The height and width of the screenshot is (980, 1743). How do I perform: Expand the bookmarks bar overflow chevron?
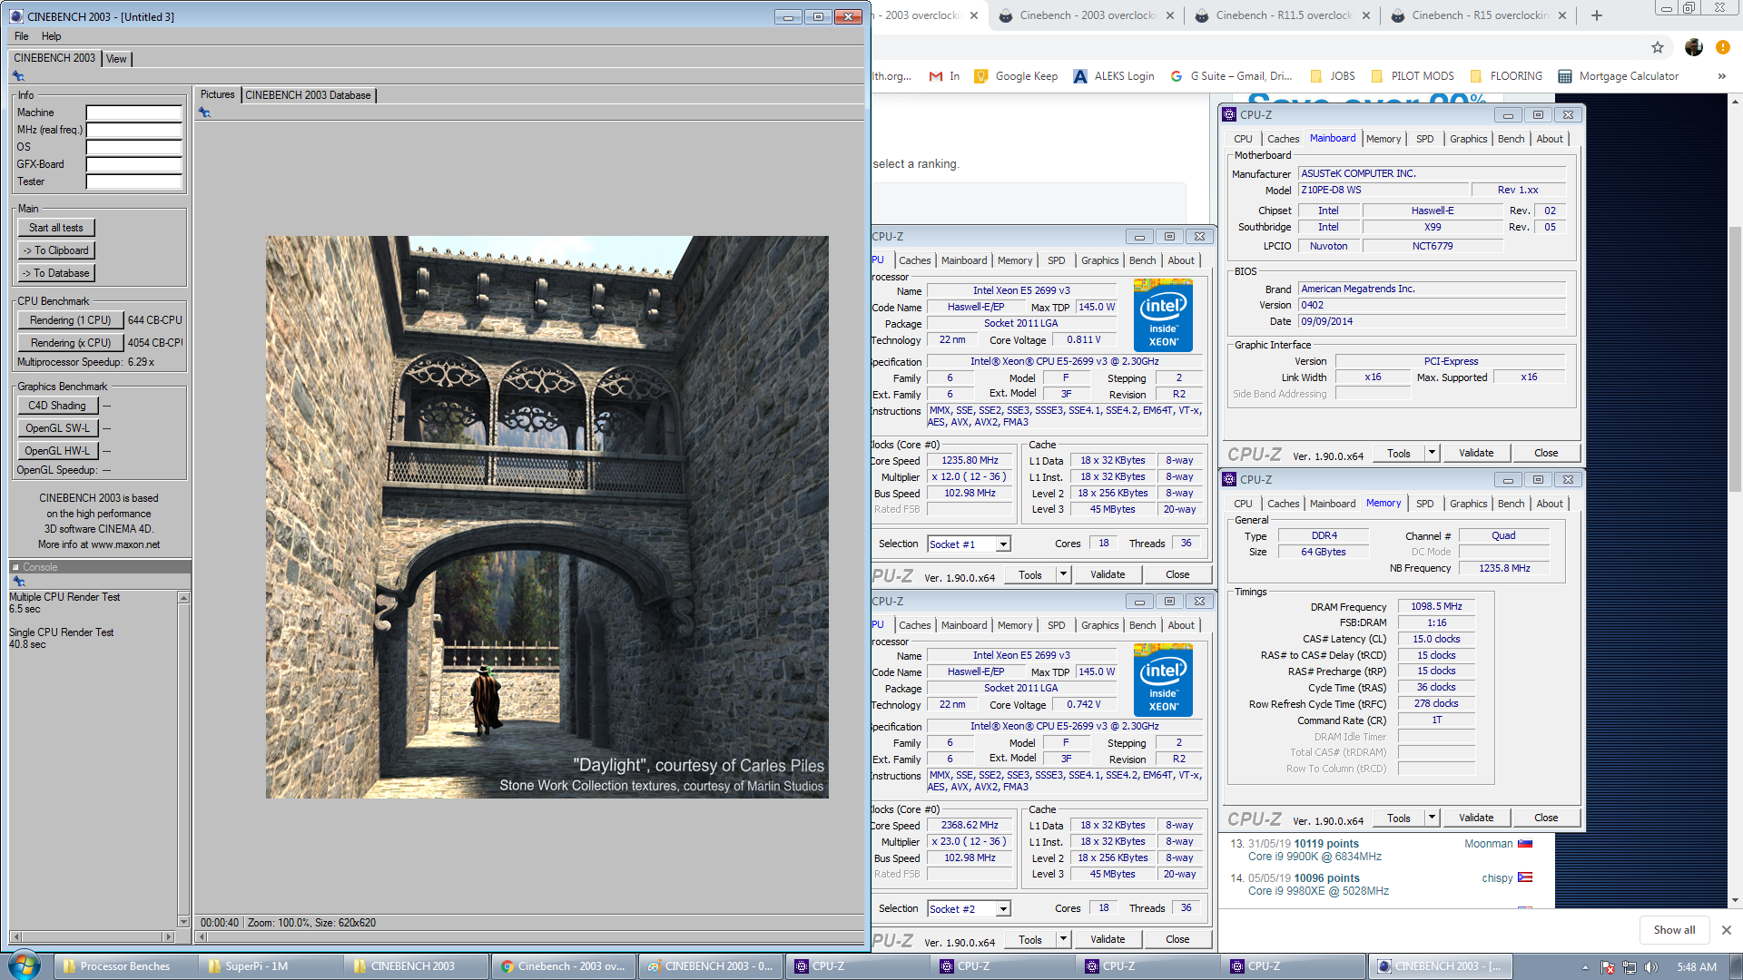click(x=1721, y=76)
